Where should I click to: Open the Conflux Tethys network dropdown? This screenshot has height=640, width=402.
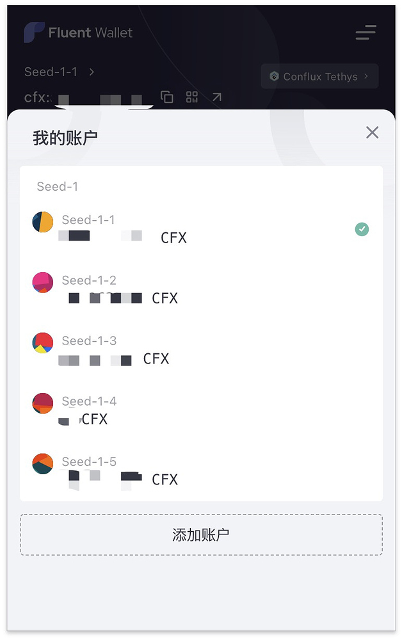(319, 76)
